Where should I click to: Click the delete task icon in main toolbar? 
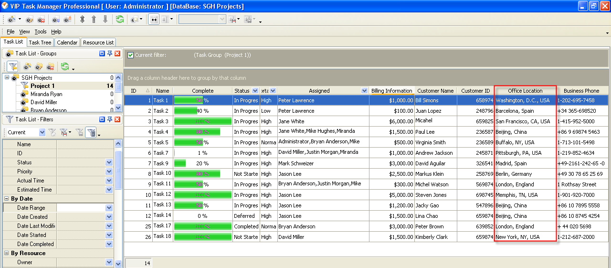point(41,20)
